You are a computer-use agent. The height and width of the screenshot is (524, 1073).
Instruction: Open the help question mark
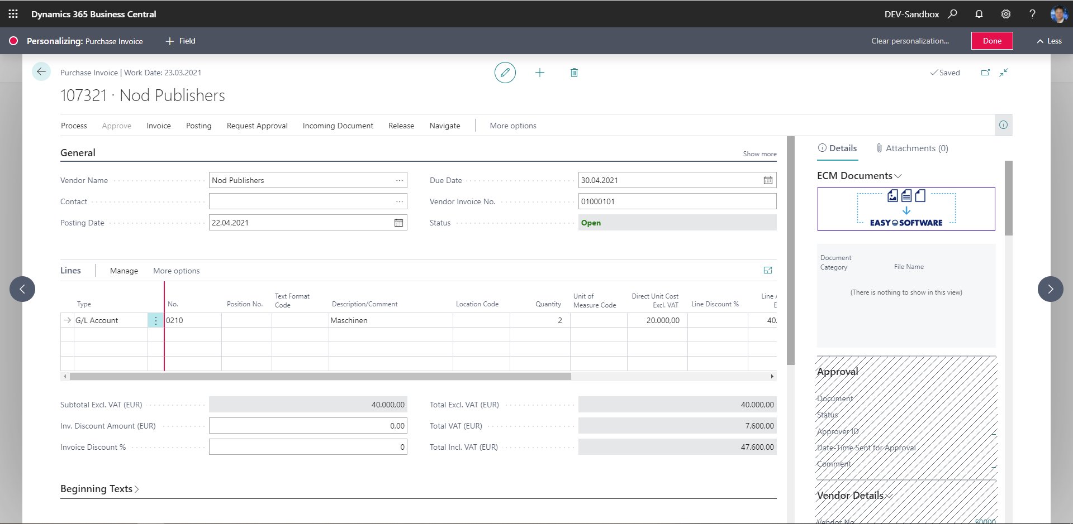(1032, 14)
